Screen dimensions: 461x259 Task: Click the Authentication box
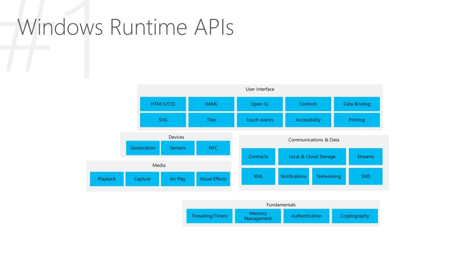click(306, 216)
